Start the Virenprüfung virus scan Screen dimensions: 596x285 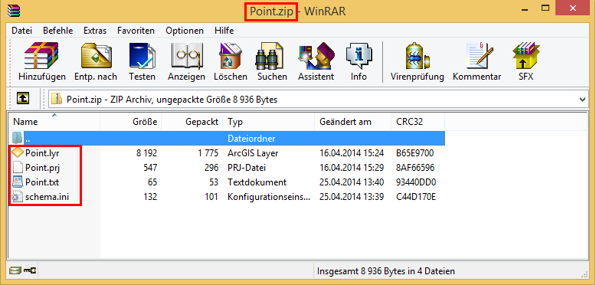tap(417, 62)
